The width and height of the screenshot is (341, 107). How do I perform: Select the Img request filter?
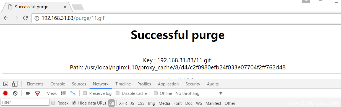point(152,103)
